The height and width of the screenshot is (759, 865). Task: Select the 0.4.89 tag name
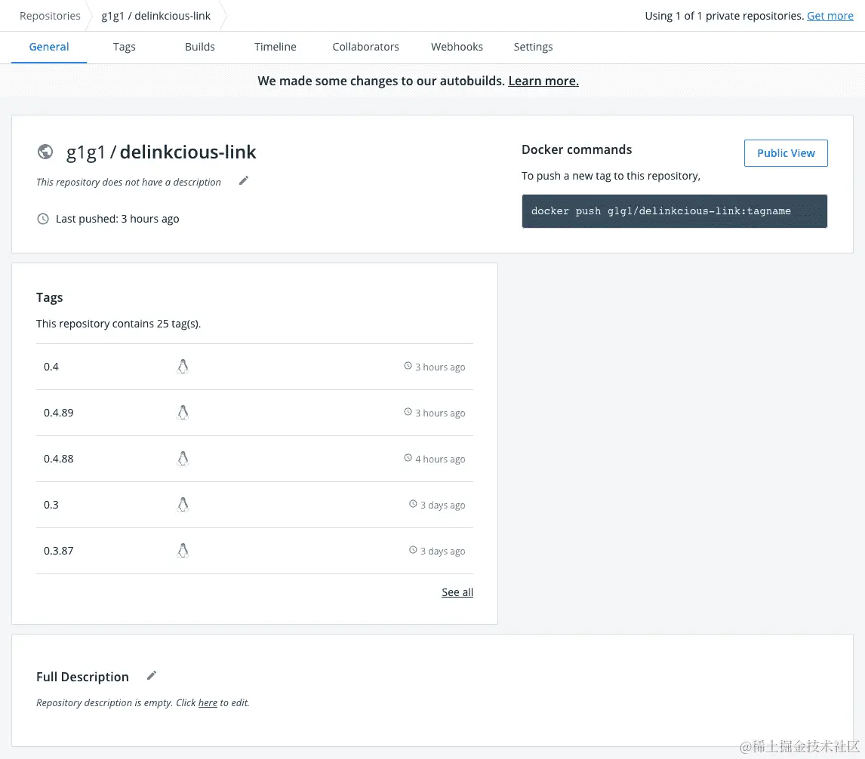pyautogui.click(x=58, y=413)
